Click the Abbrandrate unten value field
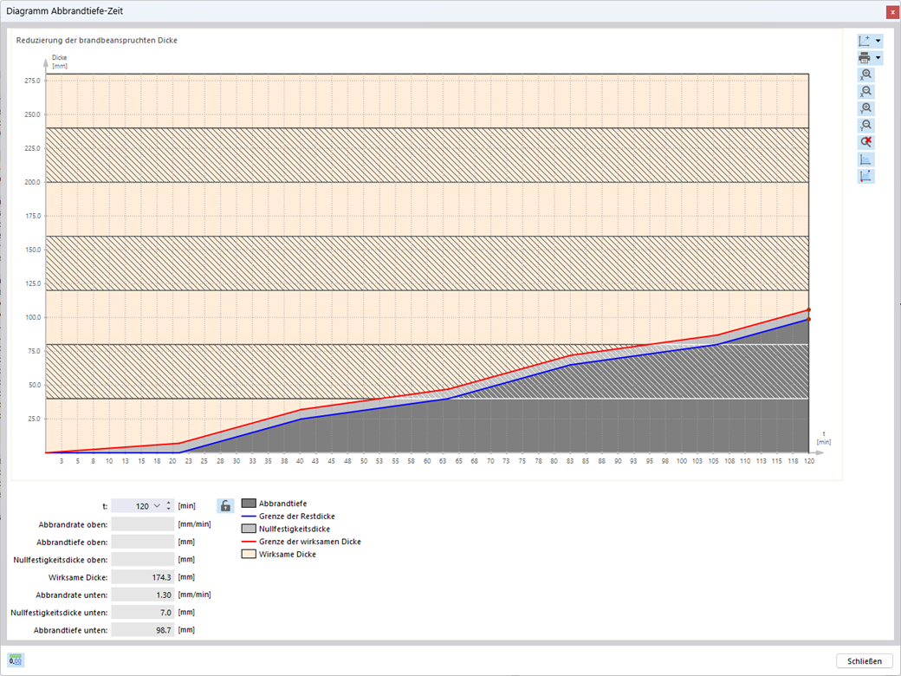This screenshot has height=676, width=901. point(142,595)
